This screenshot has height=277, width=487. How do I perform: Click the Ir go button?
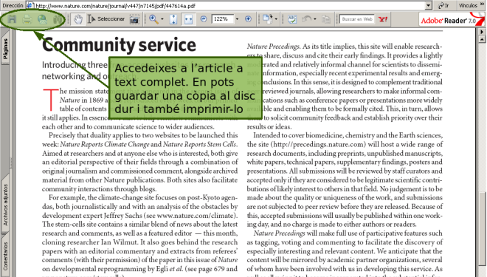[443, 5]
